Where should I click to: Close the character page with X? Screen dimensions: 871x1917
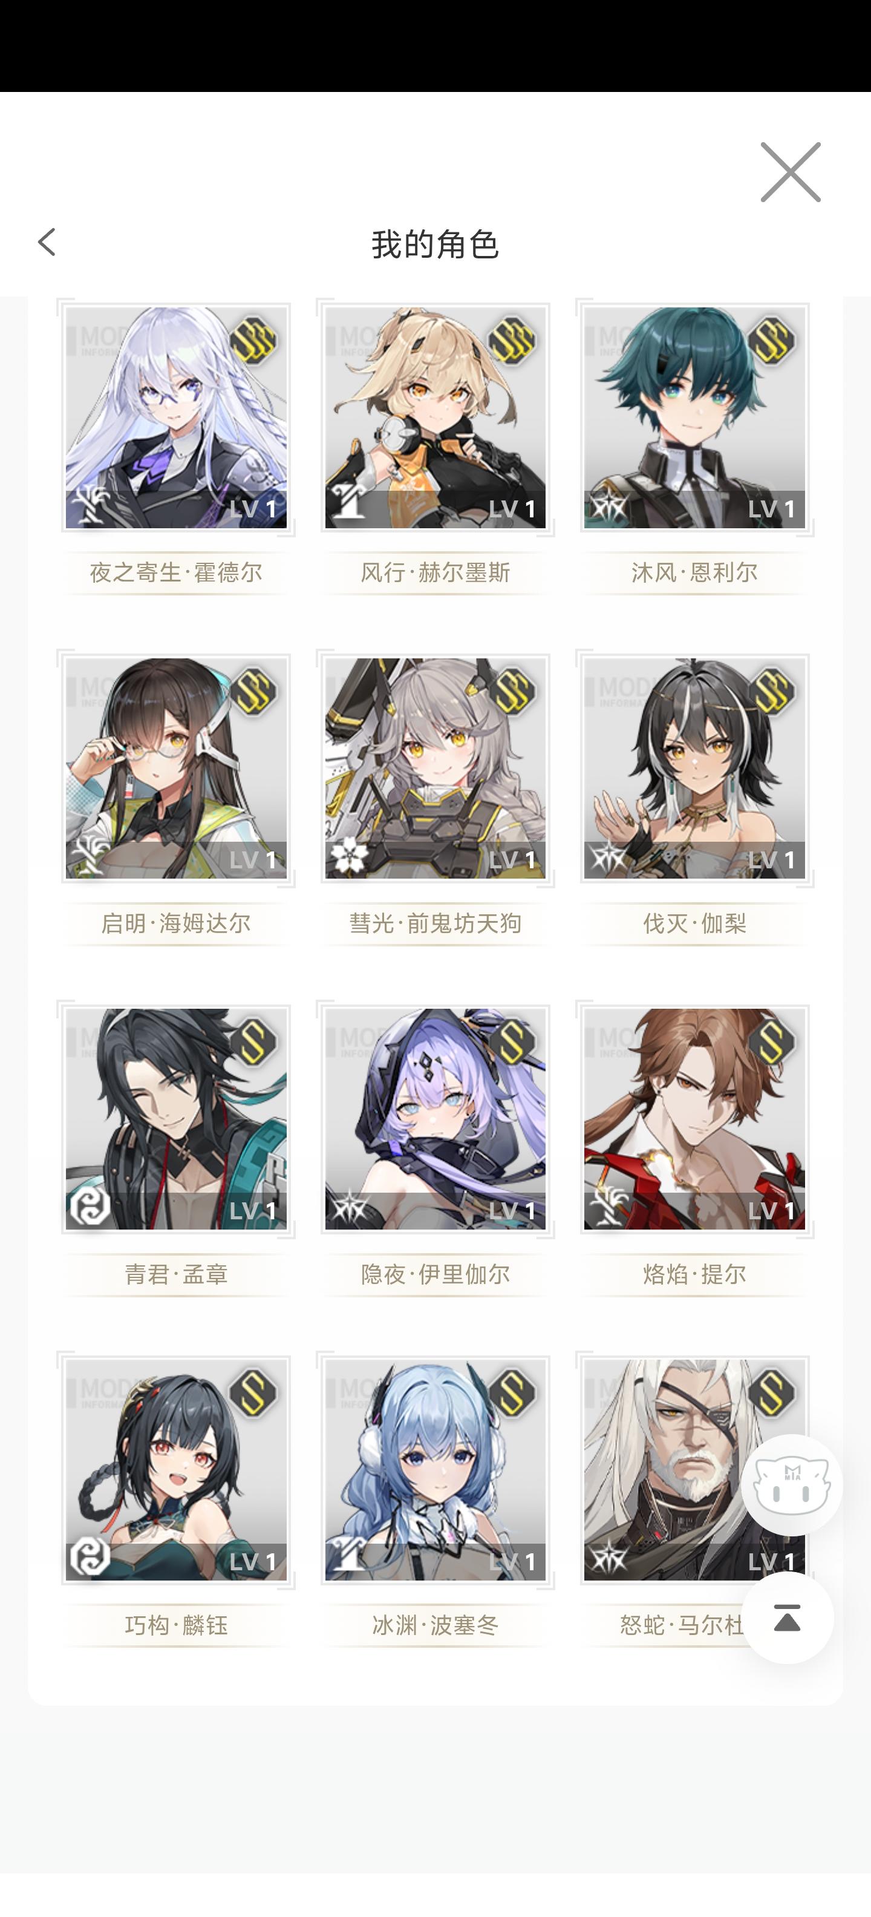pyautogui.click(x=790, y=172)
